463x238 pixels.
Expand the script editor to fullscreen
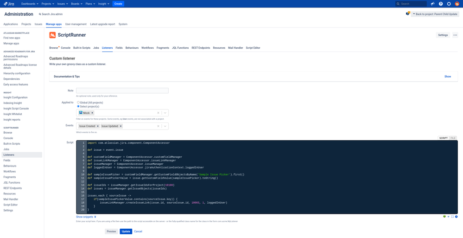(x=453, y=217)
